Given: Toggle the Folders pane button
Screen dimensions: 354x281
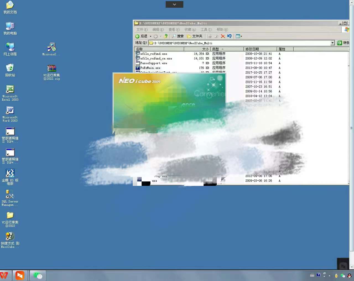Looking at the screenshot, I should point(195,36).
